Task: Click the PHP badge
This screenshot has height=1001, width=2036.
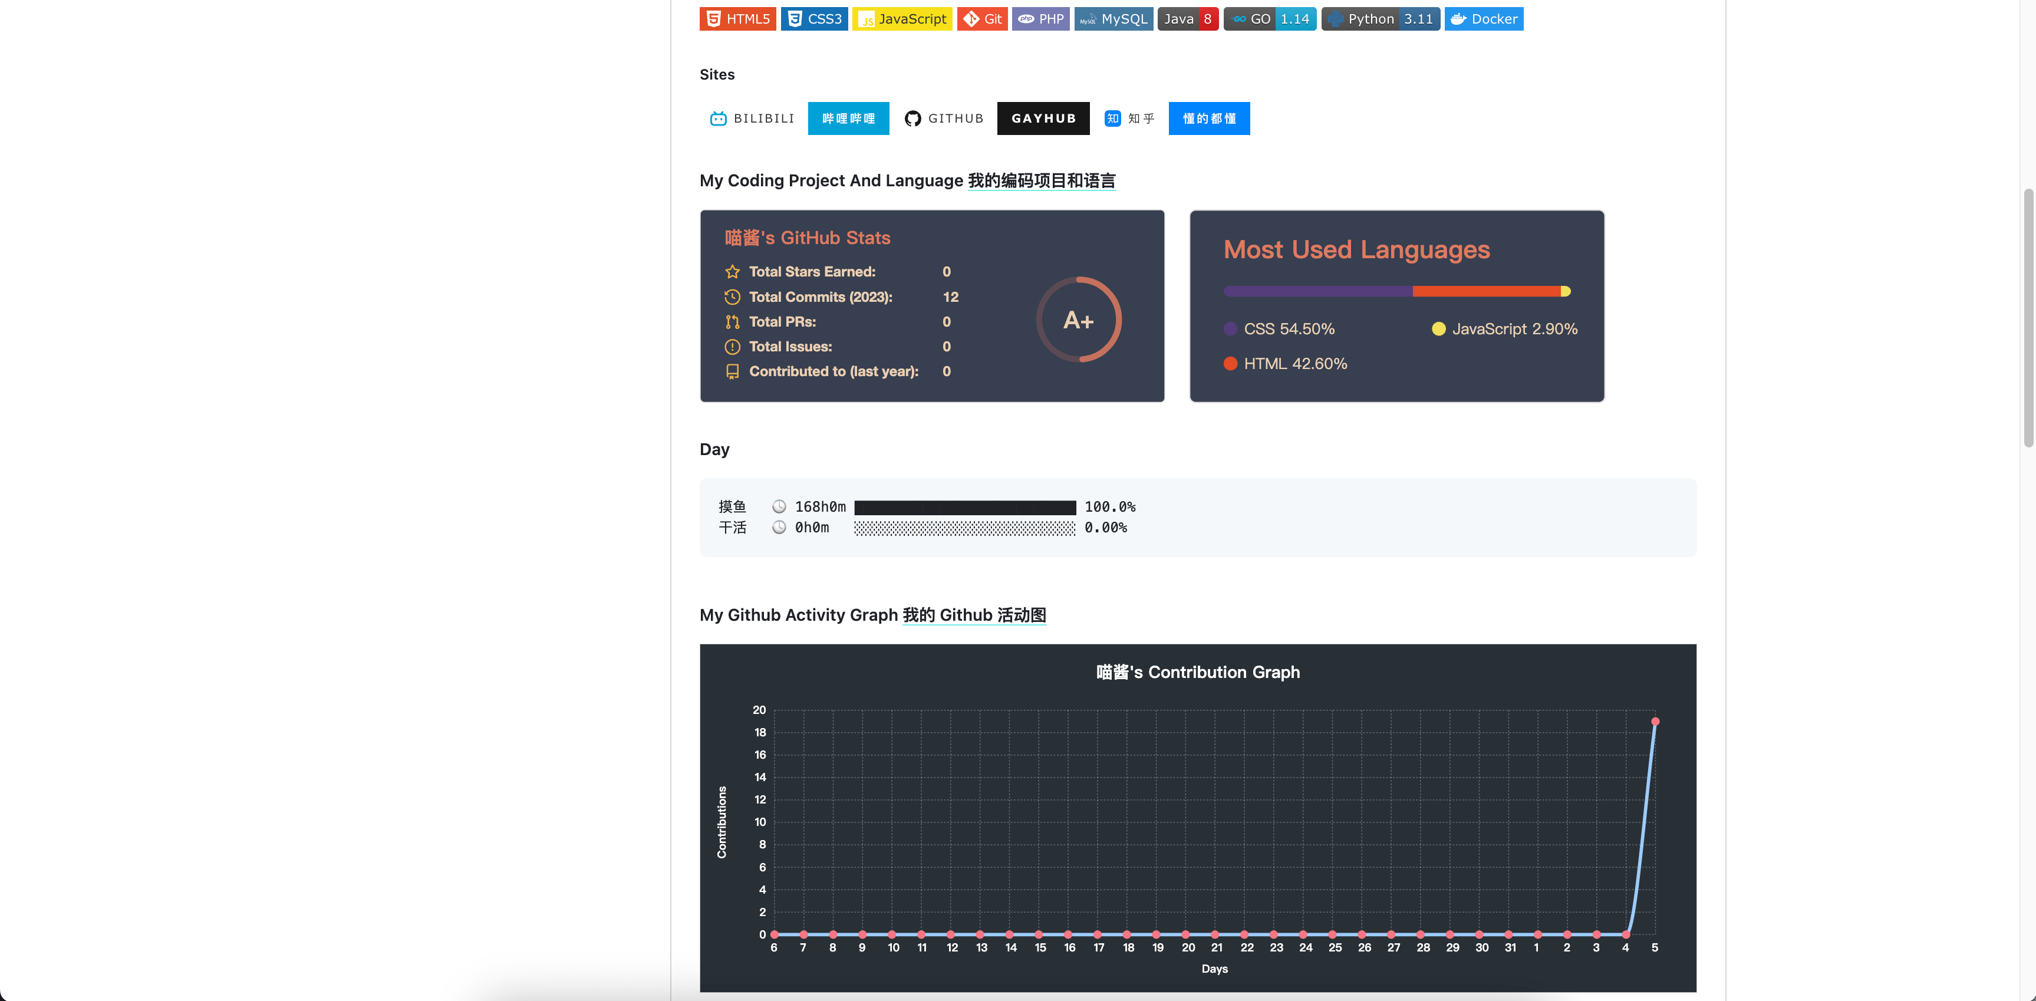Action: click(1040, 19)
